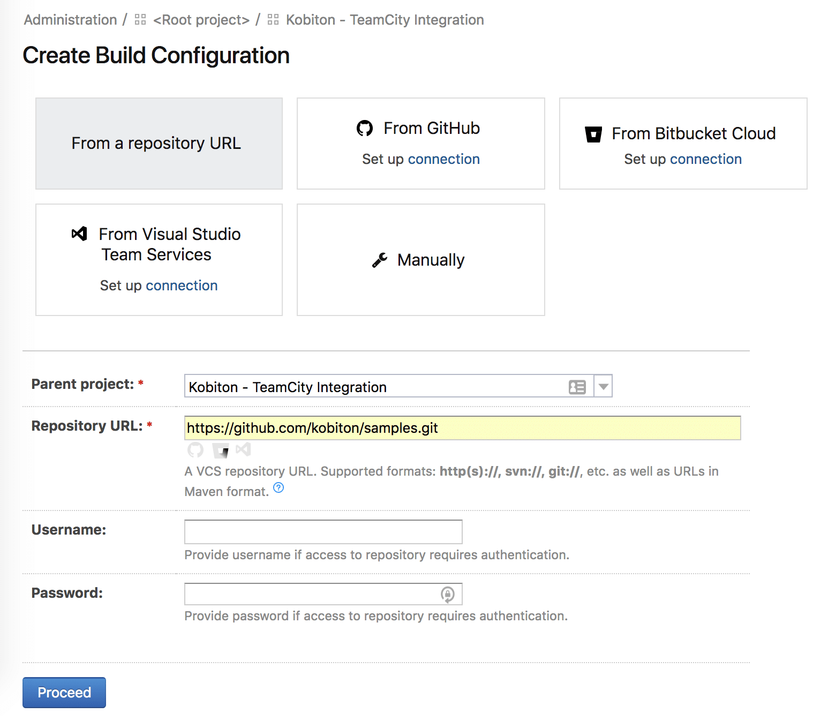Click the Bitbucket logo in the Bitbucket Cloud card
Viewport: 828px width, 721px height.
pos(593,134)
